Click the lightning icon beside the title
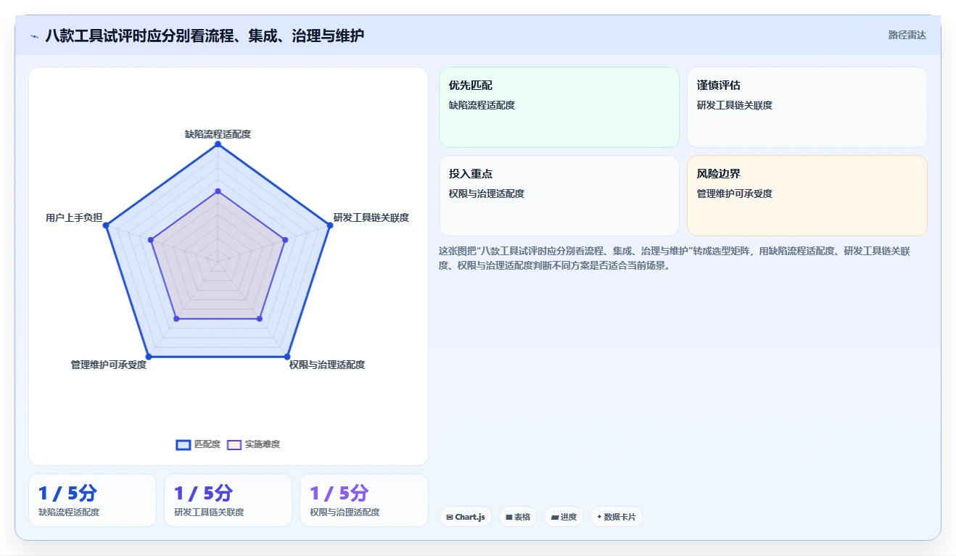Viewport: 956px width, 556px height. [x=34, y=36]
